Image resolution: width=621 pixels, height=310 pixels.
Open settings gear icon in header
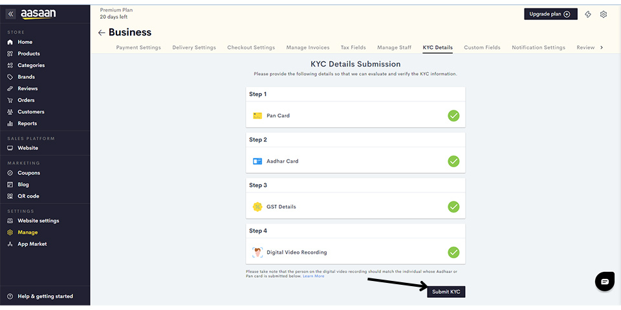click(x=603, y=14)
